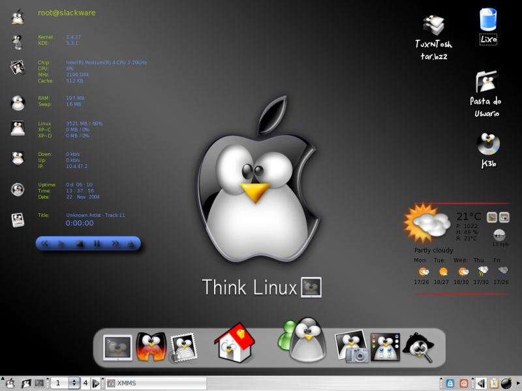Select the XMMS taskbar entry

click(156, 383)
